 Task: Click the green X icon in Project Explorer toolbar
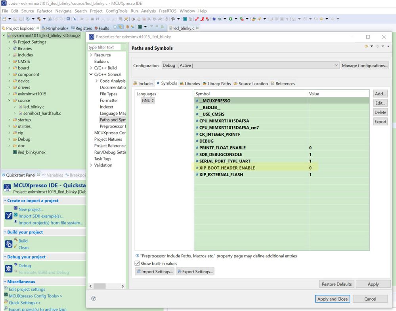(140, 27)
